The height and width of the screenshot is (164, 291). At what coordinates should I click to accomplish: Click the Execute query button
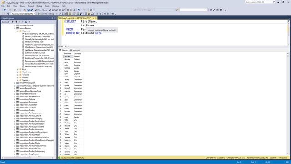[x=42, y=14]
